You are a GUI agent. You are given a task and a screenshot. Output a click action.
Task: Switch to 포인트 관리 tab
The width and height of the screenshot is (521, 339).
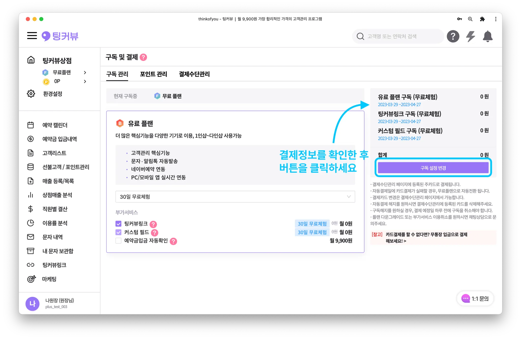coord(153,74)
